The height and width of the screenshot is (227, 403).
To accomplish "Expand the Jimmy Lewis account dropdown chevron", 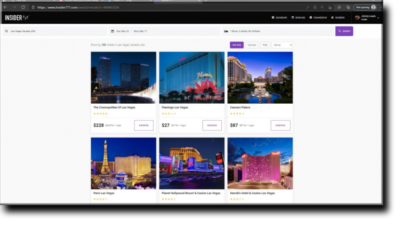I will pyautogui.click(x=378, y=18).
